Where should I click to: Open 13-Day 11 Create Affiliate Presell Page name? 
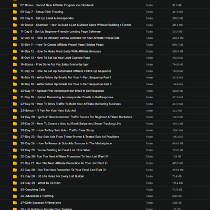(62, 45)
